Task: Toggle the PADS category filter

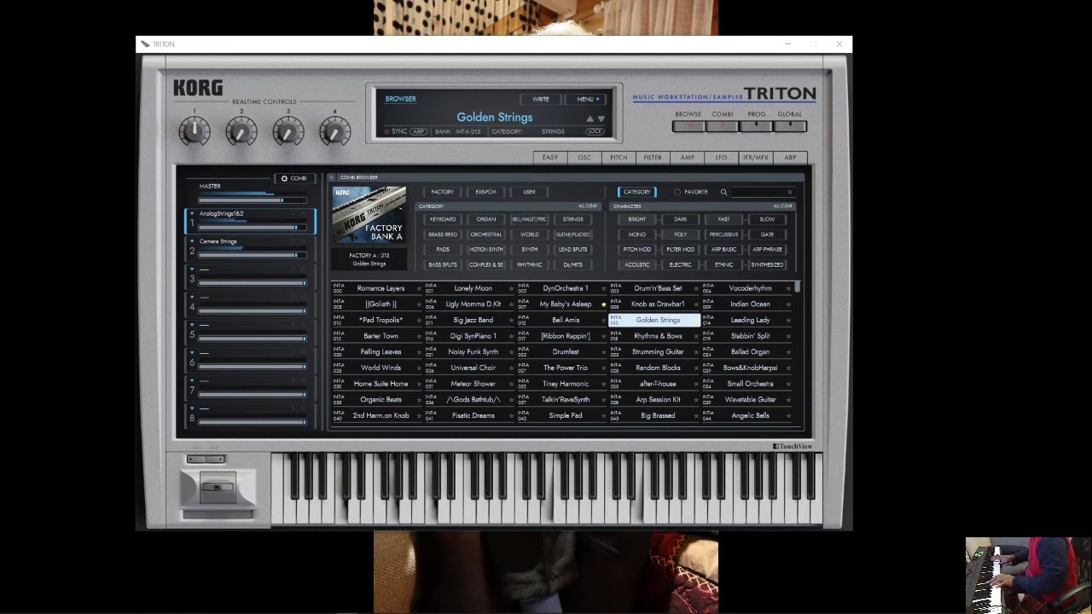Action: pyautogui.click(x=443, y=250)
